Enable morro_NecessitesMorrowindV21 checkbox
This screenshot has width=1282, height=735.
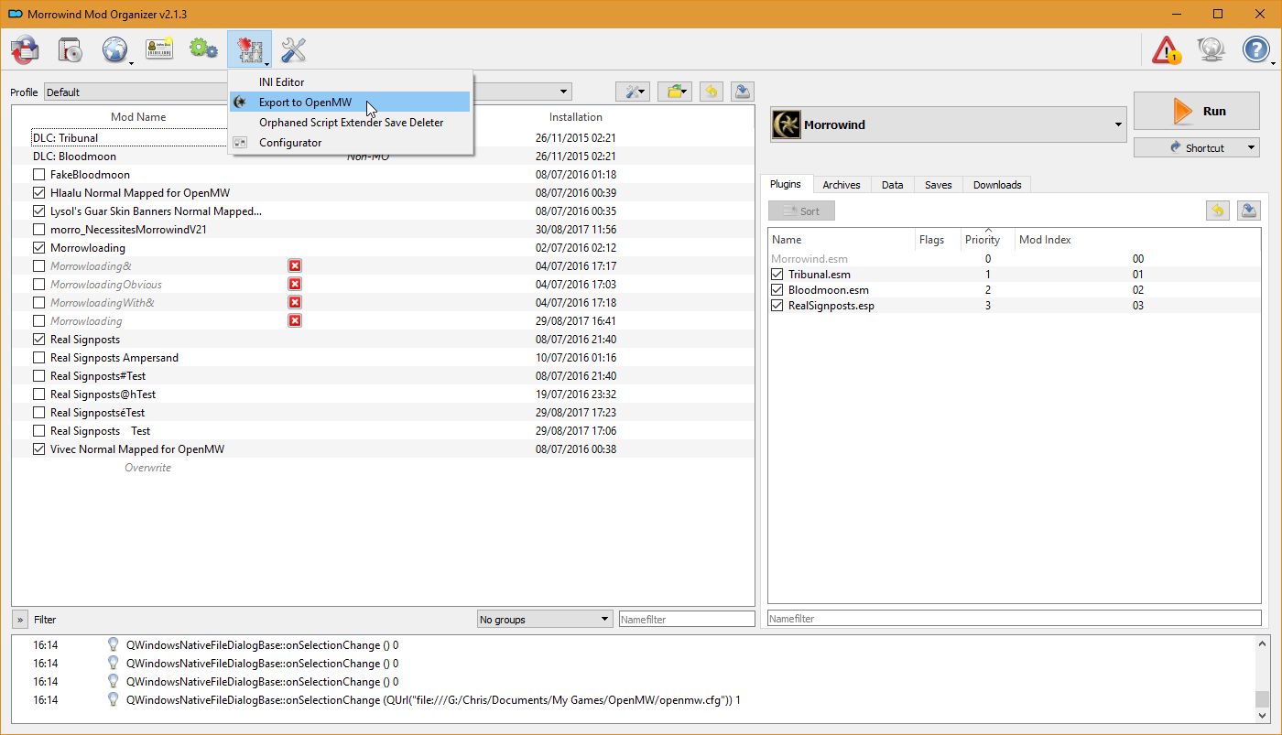click(x=38, y=229)
